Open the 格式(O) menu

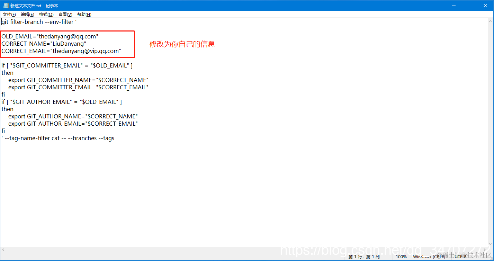pyautogui.click(x=46, y=15)
